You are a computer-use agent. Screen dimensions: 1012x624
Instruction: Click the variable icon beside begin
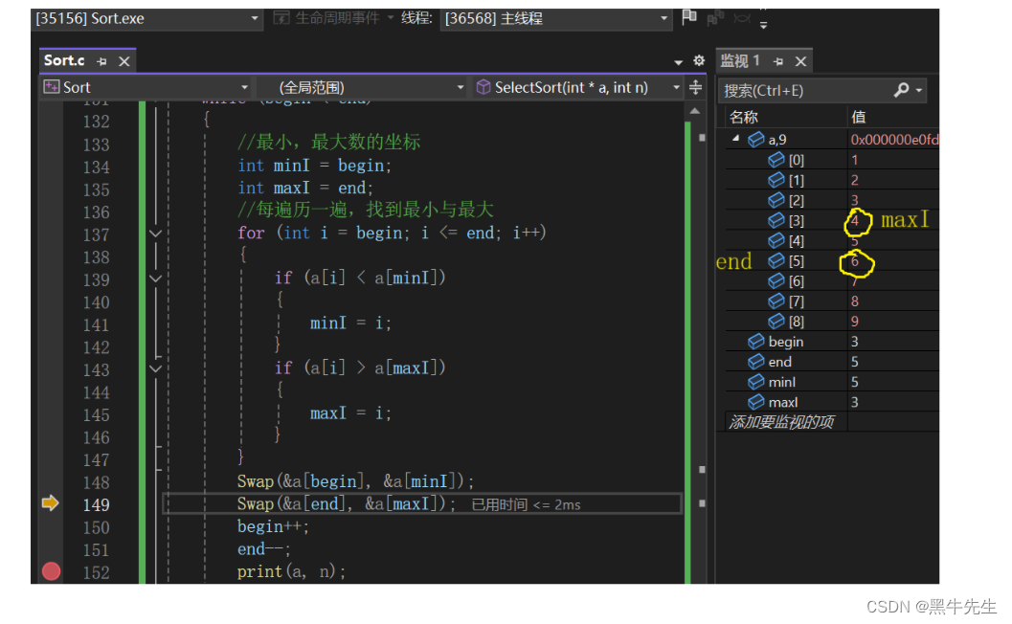tap(755, 342)
